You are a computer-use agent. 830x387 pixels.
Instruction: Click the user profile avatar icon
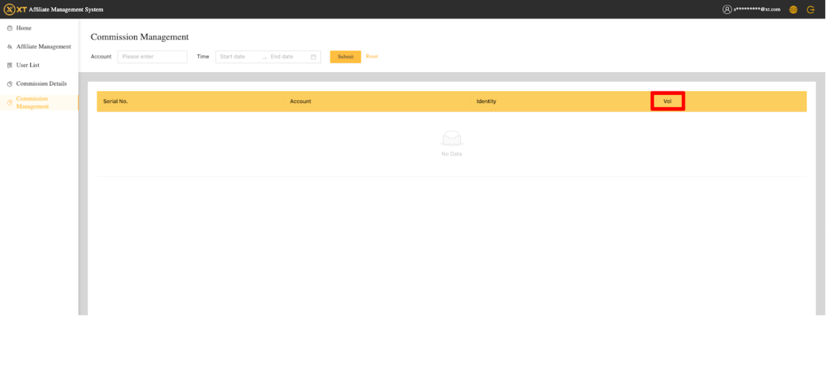727,9
